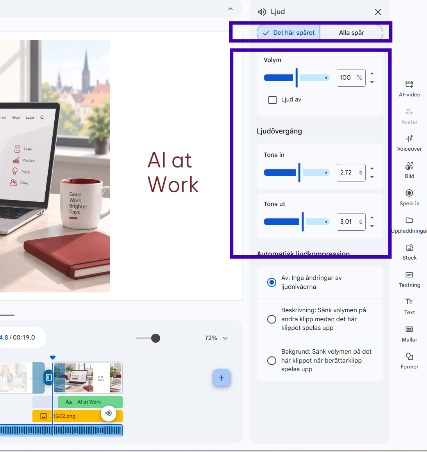Open the AI-video tool
Image resolution: width=427 pixels, height=452 pixels.
[x=409, y=89]
